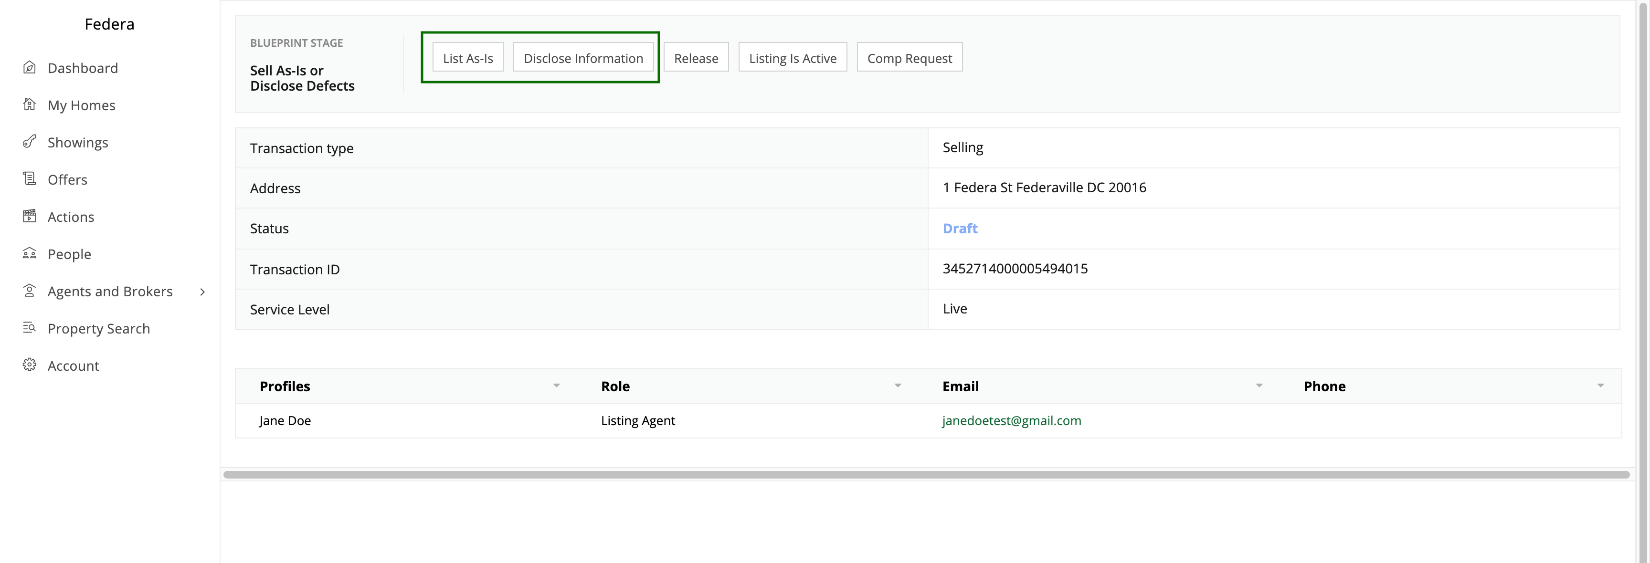1650x563 pixels.
Task: Open Actions menu label
Action: point(71,217)
